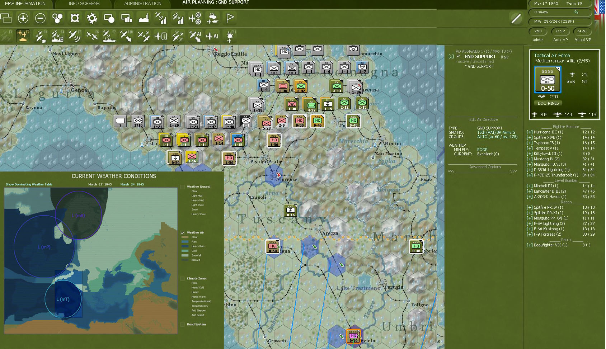Expand the Mitchell III bomber row
This screenshot has width=606, height=349.
(530, 186)
